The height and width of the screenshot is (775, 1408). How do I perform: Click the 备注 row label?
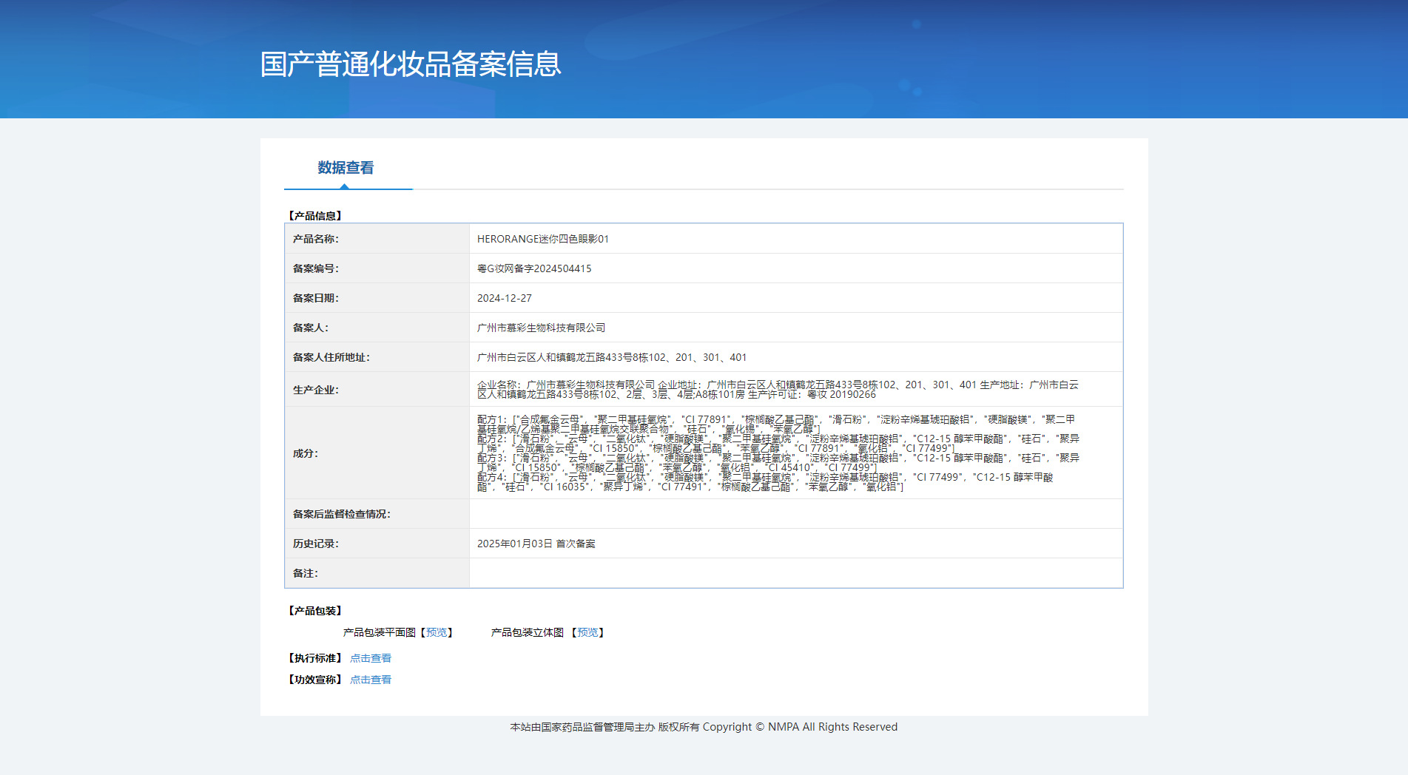[x=305, y=573]
